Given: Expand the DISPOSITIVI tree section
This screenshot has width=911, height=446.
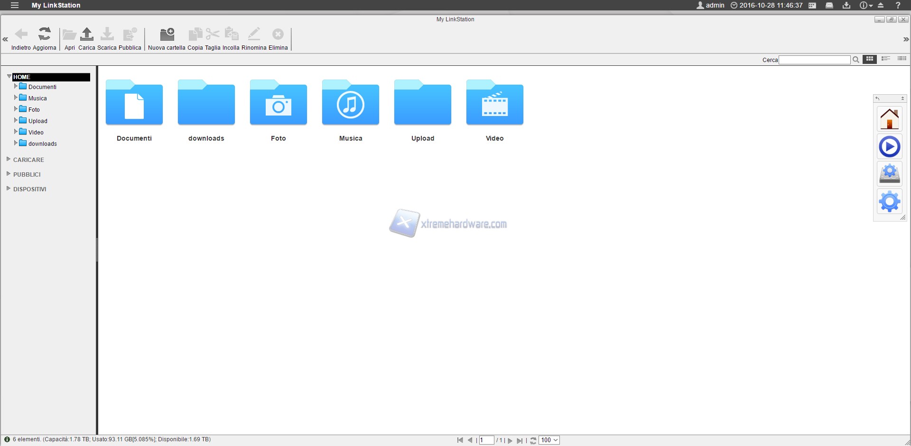Looking at the screenshot, I should [x=9, y=189].
